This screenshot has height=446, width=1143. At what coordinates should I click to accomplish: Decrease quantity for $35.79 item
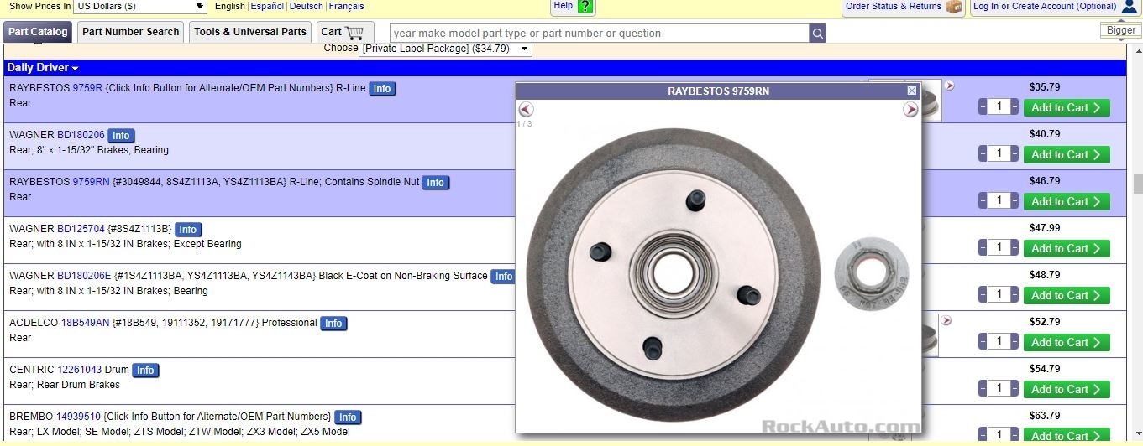tap(983, 107)
